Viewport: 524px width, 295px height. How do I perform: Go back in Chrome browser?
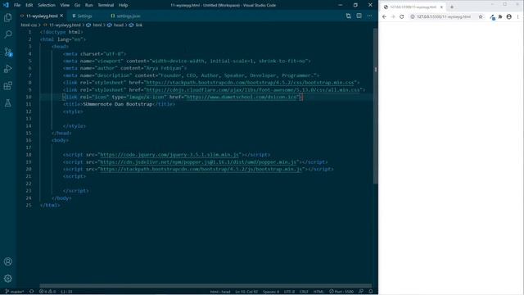tap(384, 16)
